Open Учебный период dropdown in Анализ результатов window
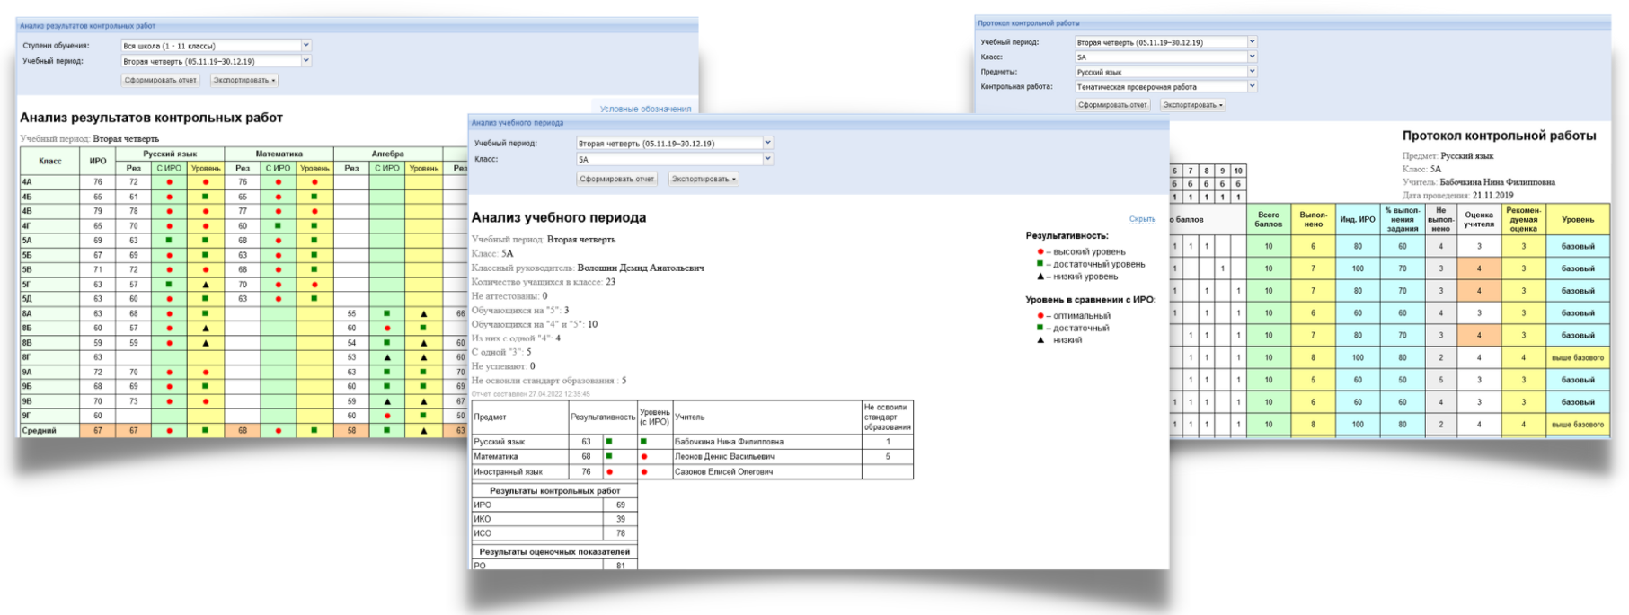This screenshot has width=1629, height=615. (216, 61)
